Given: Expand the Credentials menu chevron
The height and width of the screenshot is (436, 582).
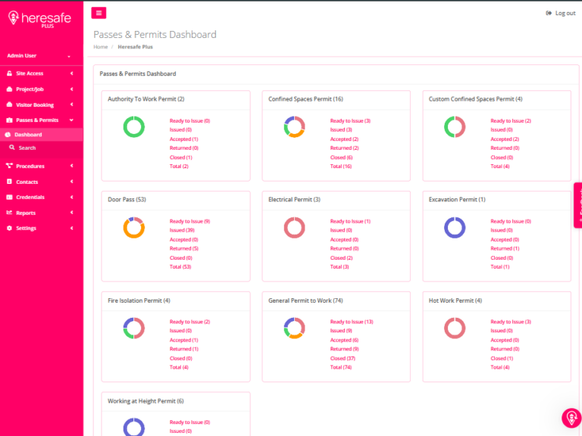Looking at the screenshot, I should (72, 198).
